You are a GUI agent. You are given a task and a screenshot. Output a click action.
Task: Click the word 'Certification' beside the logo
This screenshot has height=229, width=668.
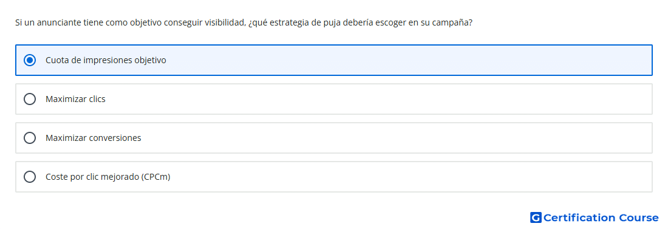[x=579, y=217]
